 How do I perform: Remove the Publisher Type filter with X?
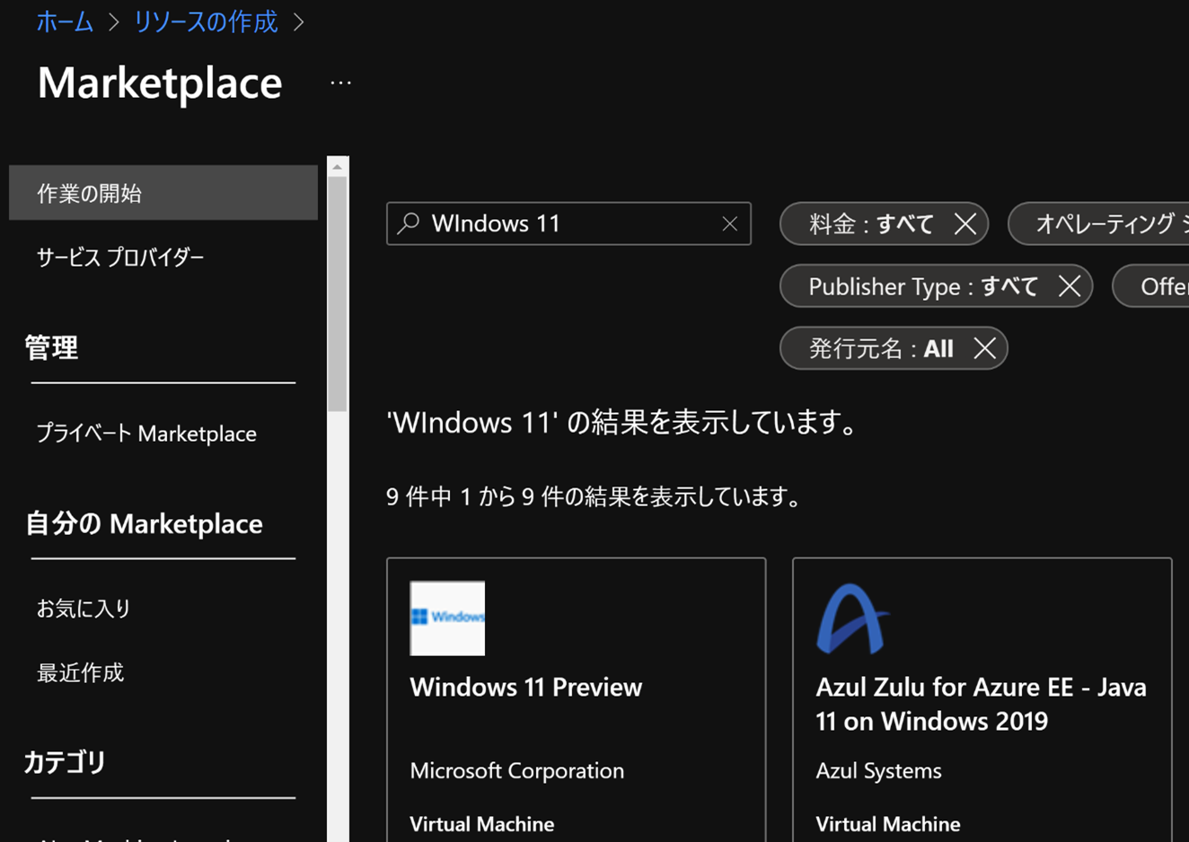pos(1069,286)
